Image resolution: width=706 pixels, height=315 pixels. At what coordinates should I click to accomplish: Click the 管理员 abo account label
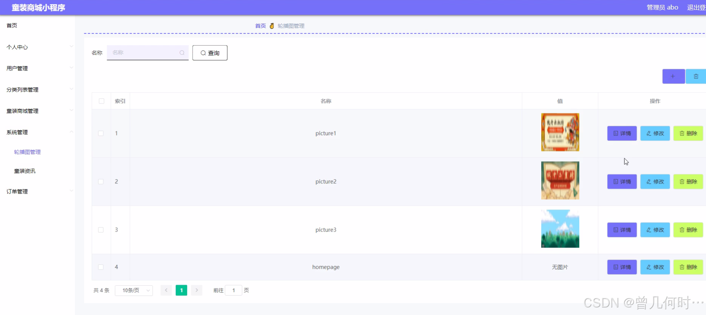[662, 8]
